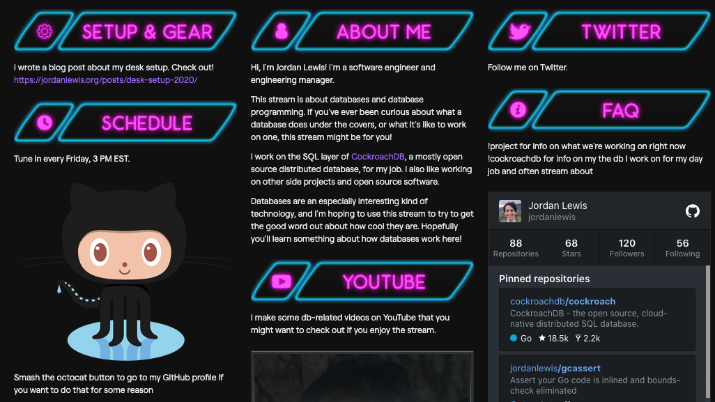This screenshot has height=402, width=715.
Task: View the 56 Following stat
Action: 683,247
